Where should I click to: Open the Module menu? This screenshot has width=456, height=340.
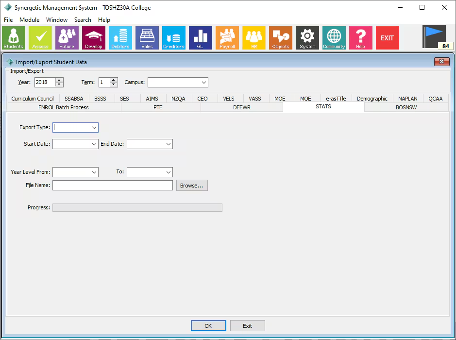click(x=29, y=20)
